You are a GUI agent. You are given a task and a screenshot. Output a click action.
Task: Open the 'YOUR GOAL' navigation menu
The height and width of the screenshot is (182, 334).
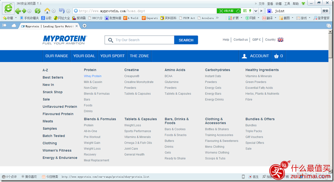pyautogui.click(x=84, y=56)
